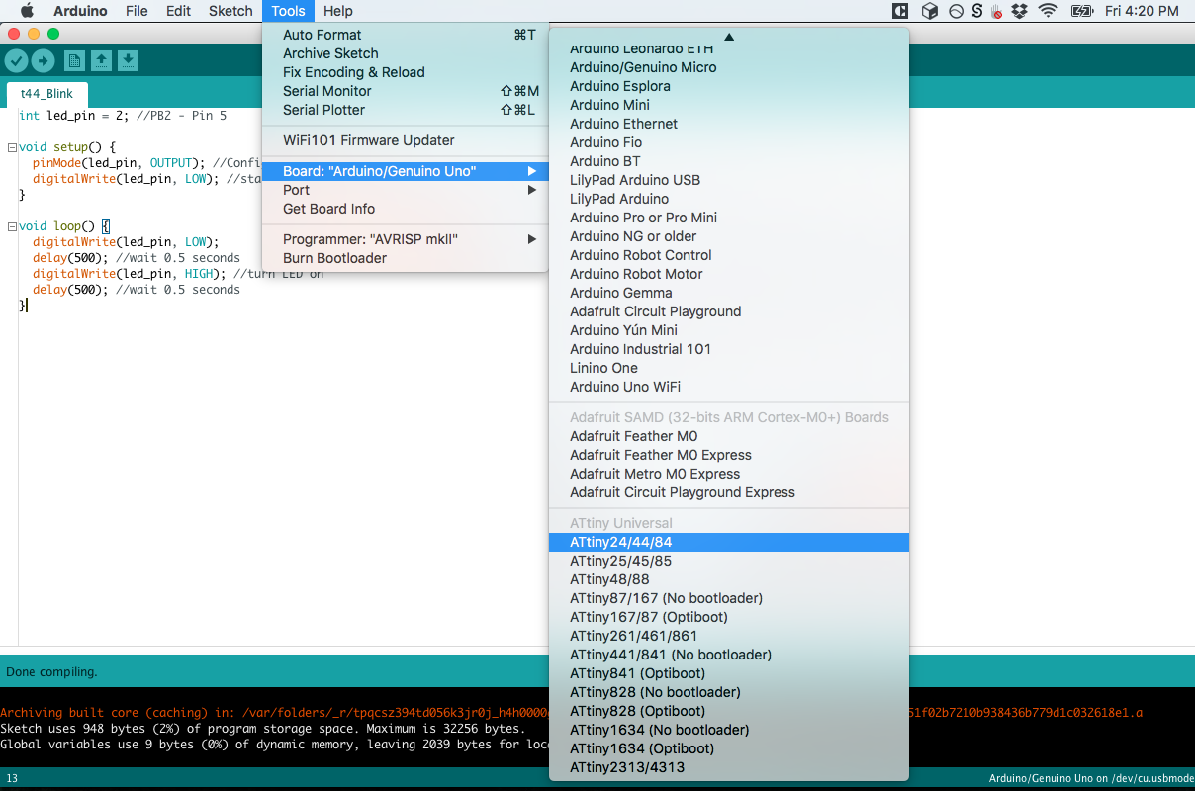Image resolution: width=1195 pixels, height=791 pixels.
Task: Expand the Board: "Arduino/Genuino Uno" submenu
Action: [406, 171]
